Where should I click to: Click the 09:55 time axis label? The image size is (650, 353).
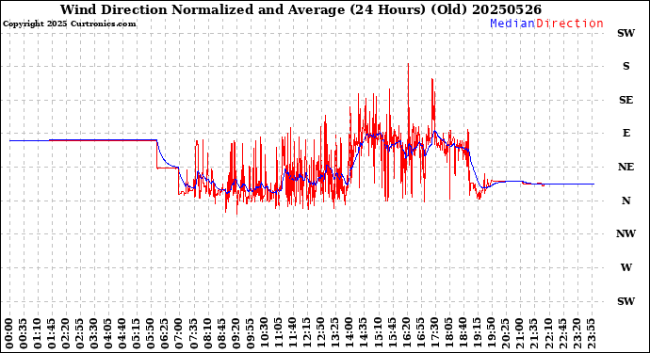[251, 334]
